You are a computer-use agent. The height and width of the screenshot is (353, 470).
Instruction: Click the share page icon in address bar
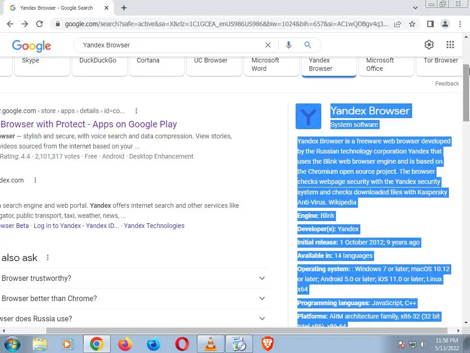pyautogui.click(x=397, y=24)
